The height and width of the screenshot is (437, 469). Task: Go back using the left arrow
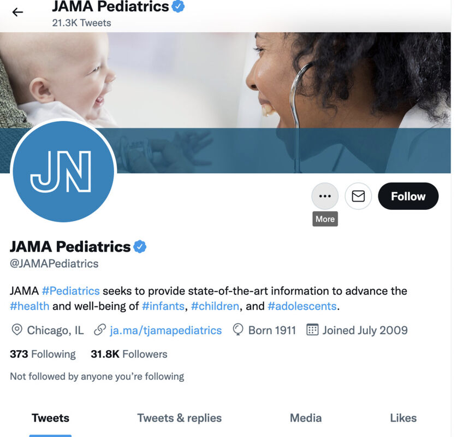tap(17, 12)
